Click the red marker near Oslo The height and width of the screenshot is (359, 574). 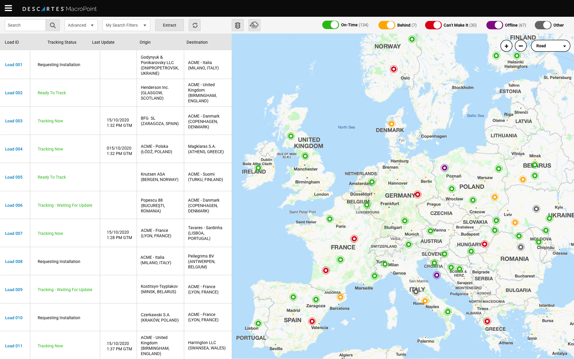click(x=394, y=69)
